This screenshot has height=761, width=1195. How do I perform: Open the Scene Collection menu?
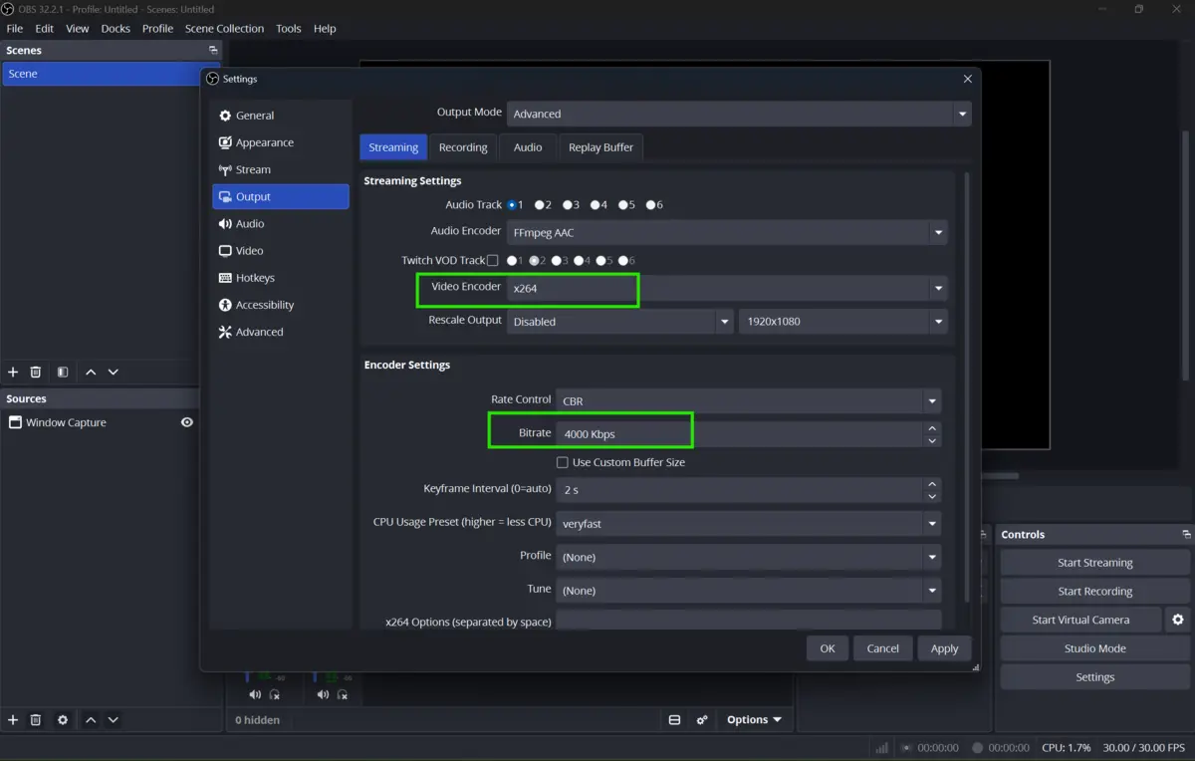coord(224,28)
